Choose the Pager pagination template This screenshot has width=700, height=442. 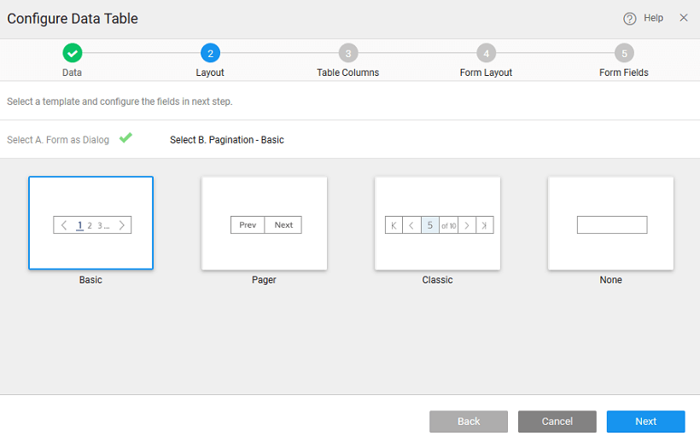click(x=265, y=224)
